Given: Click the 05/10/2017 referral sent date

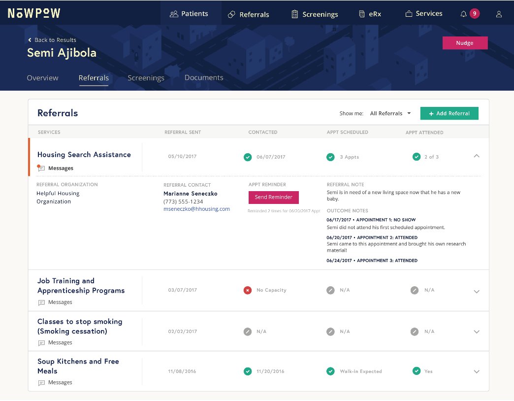Looking at the screenshot, I should point(182,157).
